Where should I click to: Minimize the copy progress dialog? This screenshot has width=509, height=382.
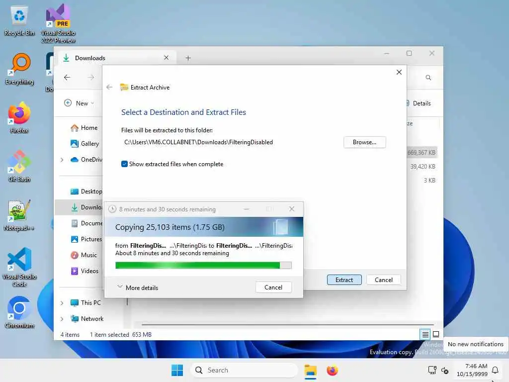pos(247,209)
